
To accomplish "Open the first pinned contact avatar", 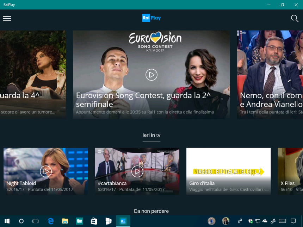I will (211, 221).
